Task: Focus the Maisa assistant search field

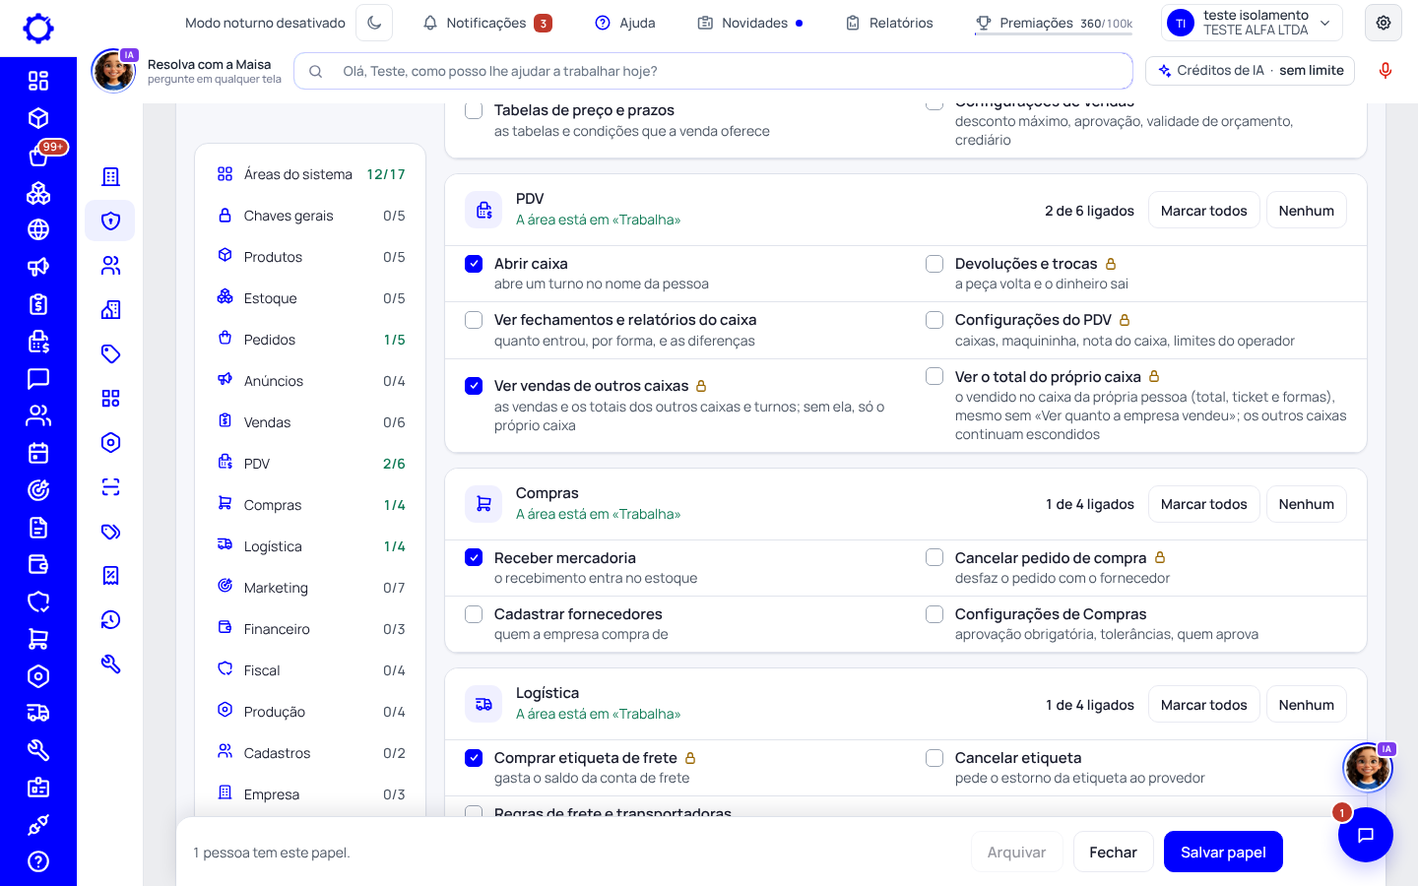Action: pos(713,71)
